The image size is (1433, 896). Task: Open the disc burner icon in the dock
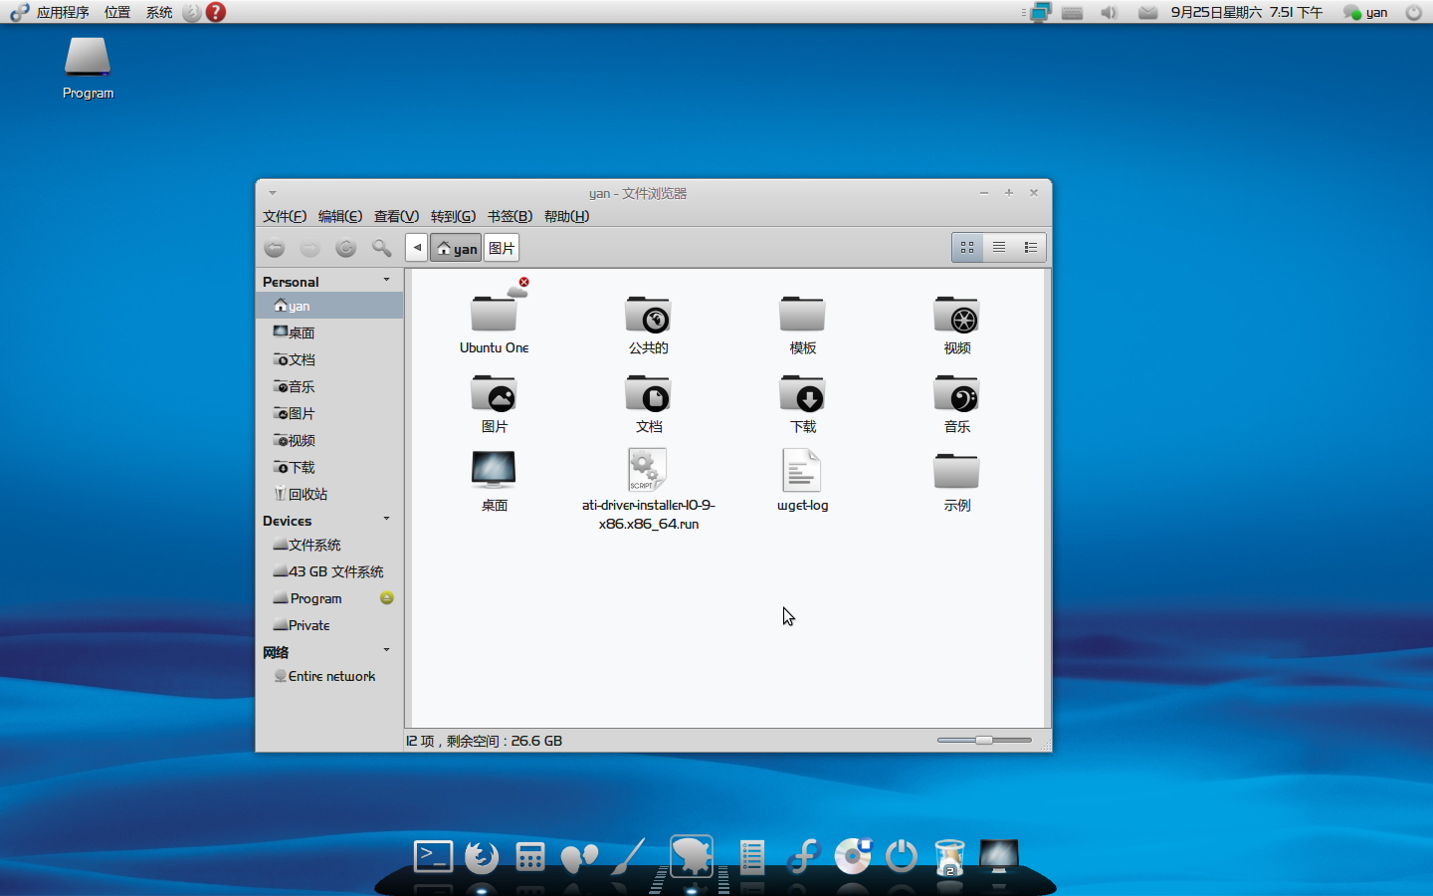853,856
